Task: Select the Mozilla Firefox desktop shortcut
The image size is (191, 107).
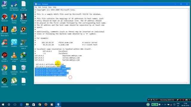Action: click(14, 18)
